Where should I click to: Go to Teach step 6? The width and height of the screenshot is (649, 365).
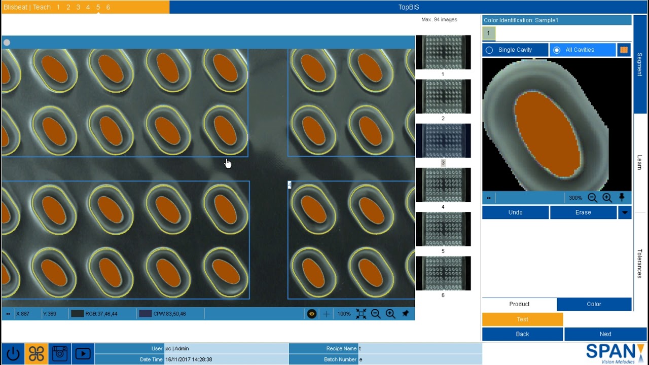108,7
